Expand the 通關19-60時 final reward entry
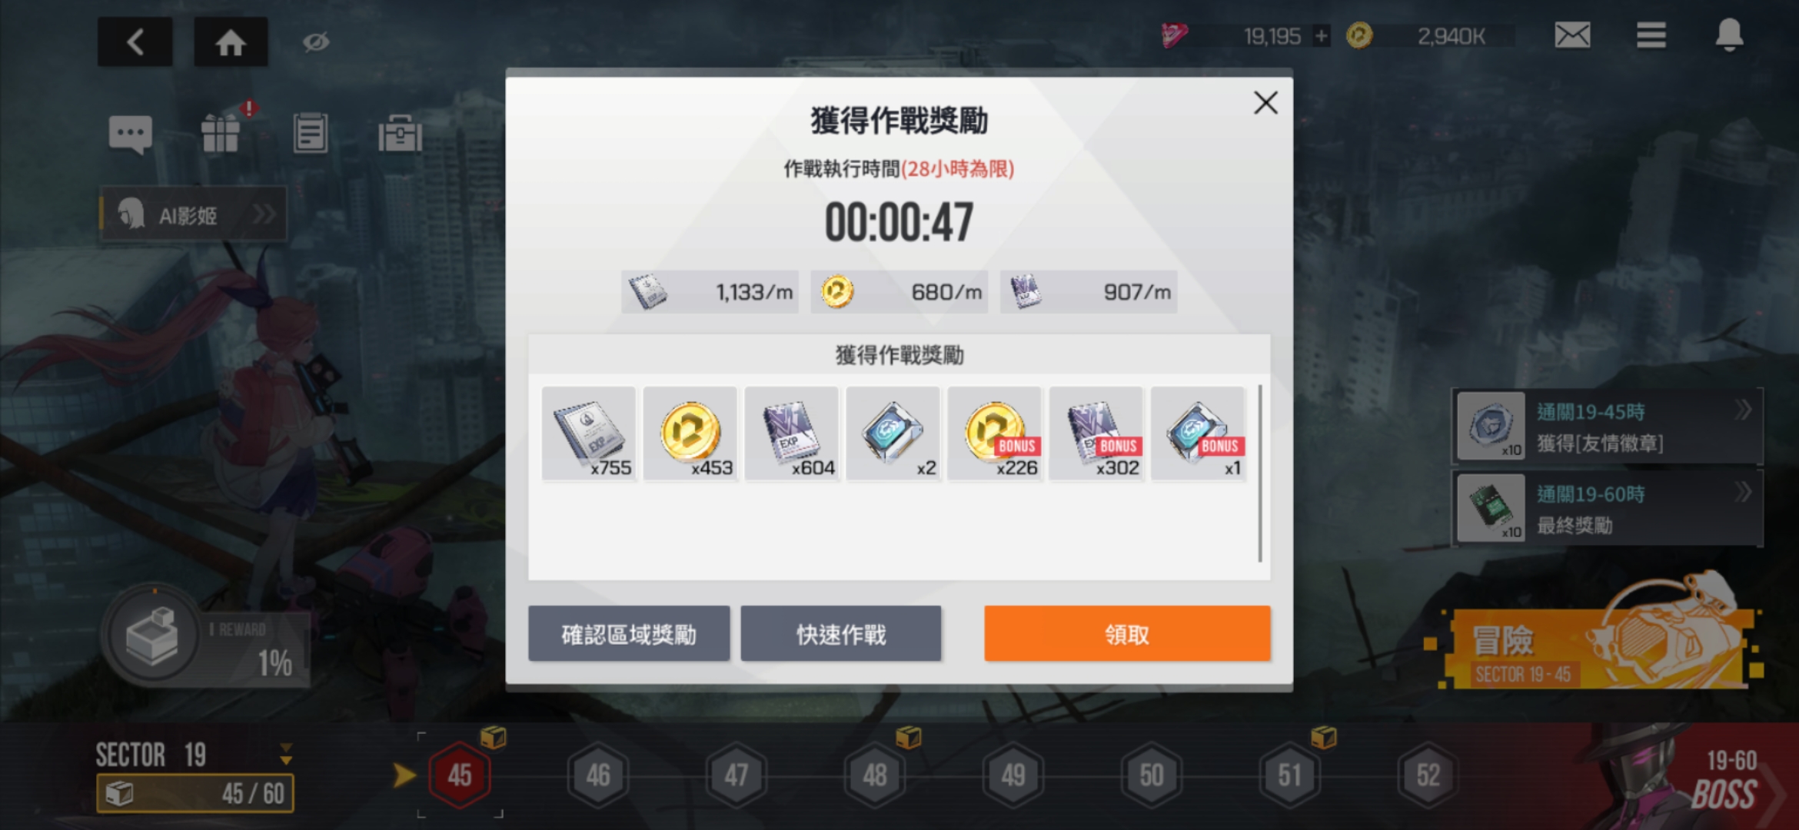This screenshot has width=1799, height=830. point(1607,509)
